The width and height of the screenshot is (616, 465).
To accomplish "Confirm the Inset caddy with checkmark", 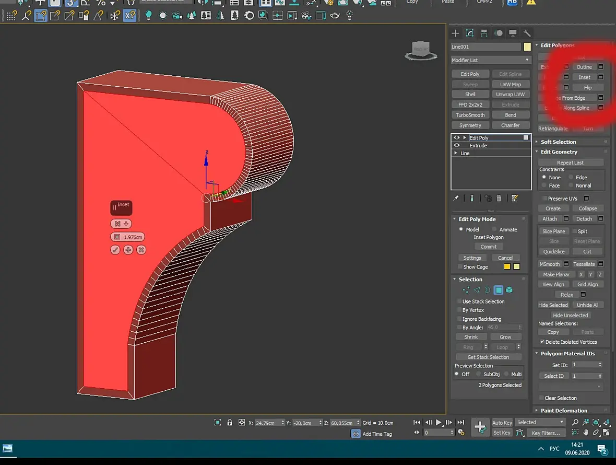I will coord(115,250).
